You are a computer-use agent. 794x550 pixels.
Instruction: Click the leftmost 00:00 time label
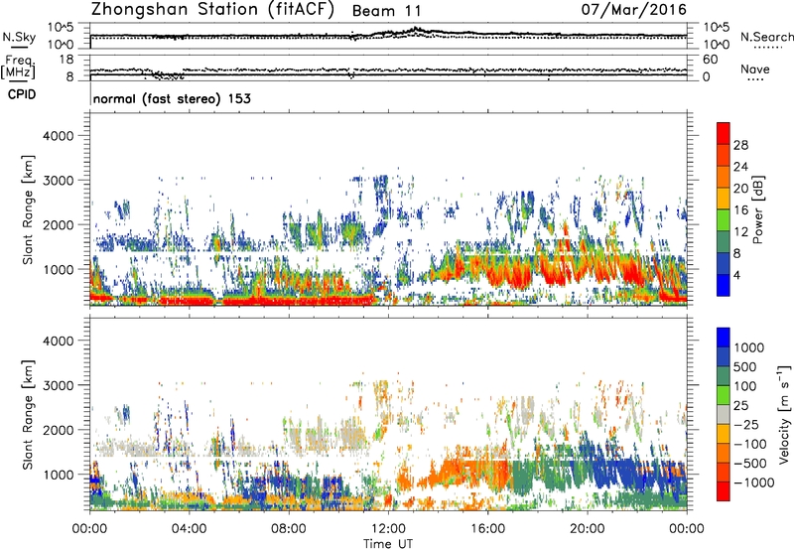pos(89,529)
